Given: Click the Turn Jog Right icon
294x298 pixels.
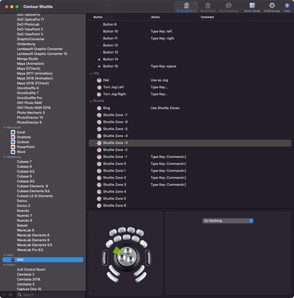Looking at the screenshot, I should pyautogui.click(x=99, y=94).
